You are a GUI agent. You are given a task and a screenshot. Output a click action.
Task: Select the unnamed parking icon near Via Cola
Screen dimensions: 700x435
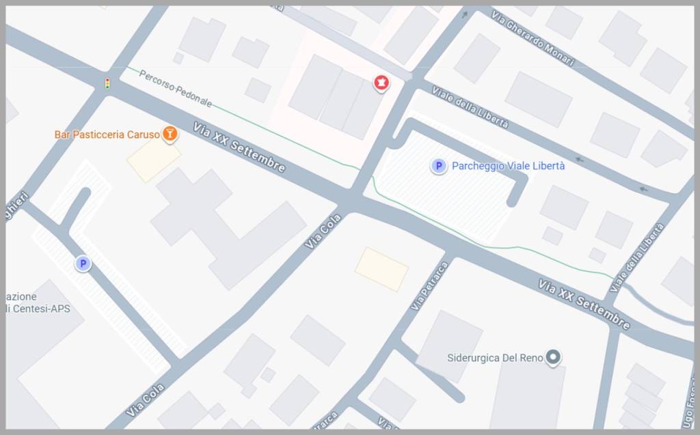(83, 264)
